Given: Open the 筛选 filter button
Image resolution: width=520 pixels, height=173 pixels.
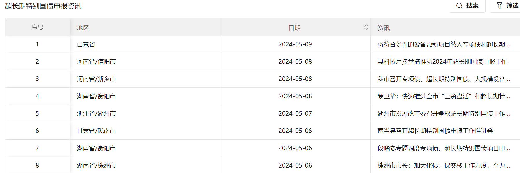Looking at the screenshot, I should 505,6.
